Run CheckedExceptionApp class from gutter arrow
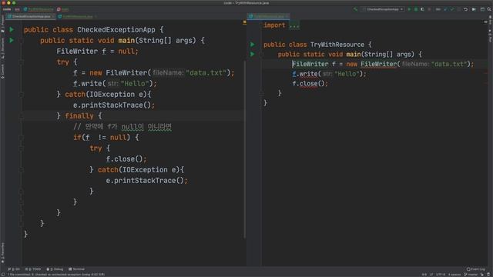493x277 pixels. tap(12, 29)
